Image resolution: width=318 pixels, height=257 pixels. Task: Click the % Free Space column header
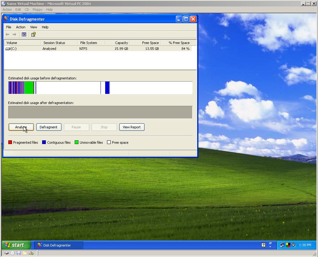pyautogui.click(x=176, y=43)
